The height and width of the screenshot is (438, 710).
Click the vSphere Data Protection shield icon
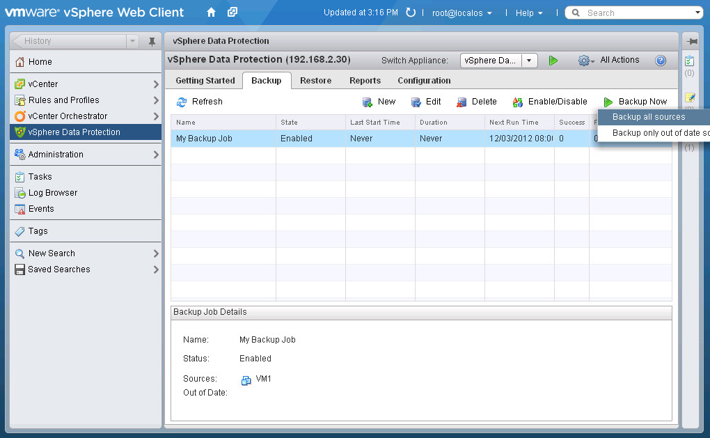[19, 132]
